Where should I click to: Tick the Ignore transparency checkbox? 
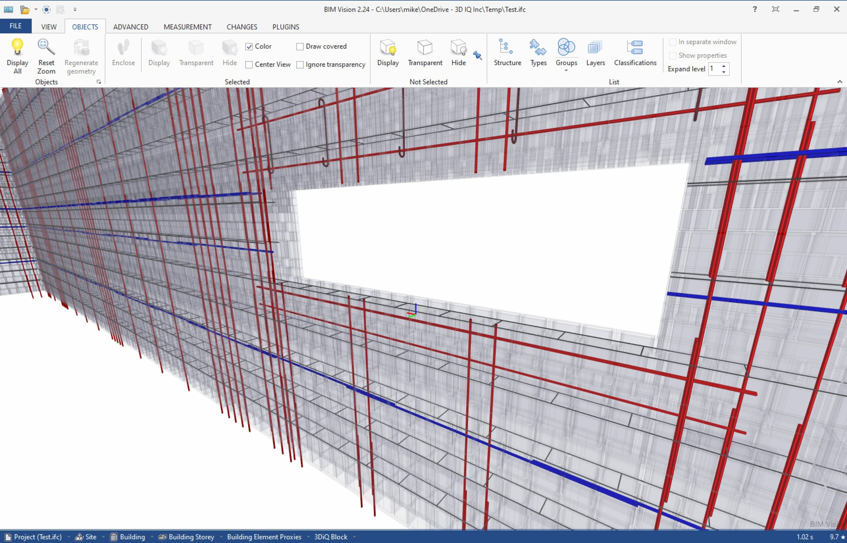[x=300, y=65]
